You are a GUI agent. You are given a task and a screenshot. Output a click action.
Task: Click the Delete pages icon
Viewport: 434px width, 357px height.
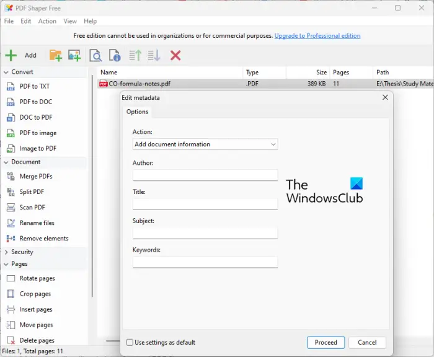[x=11, y=340]
